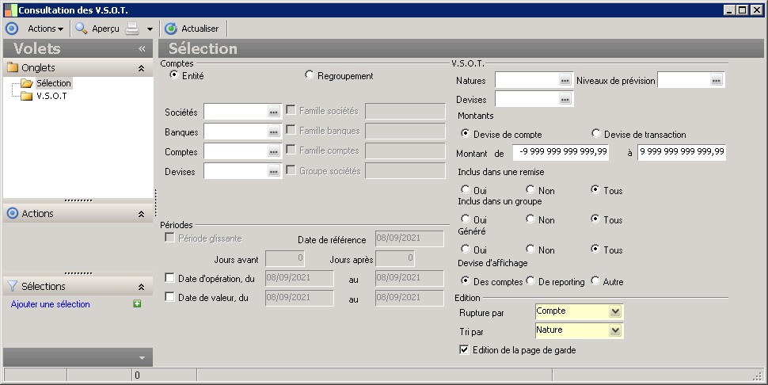Image resolution: width=768 pixels, height=385 pixels.
Task: Open the print options dropdown arrow
Action: (x=150, y=29)
